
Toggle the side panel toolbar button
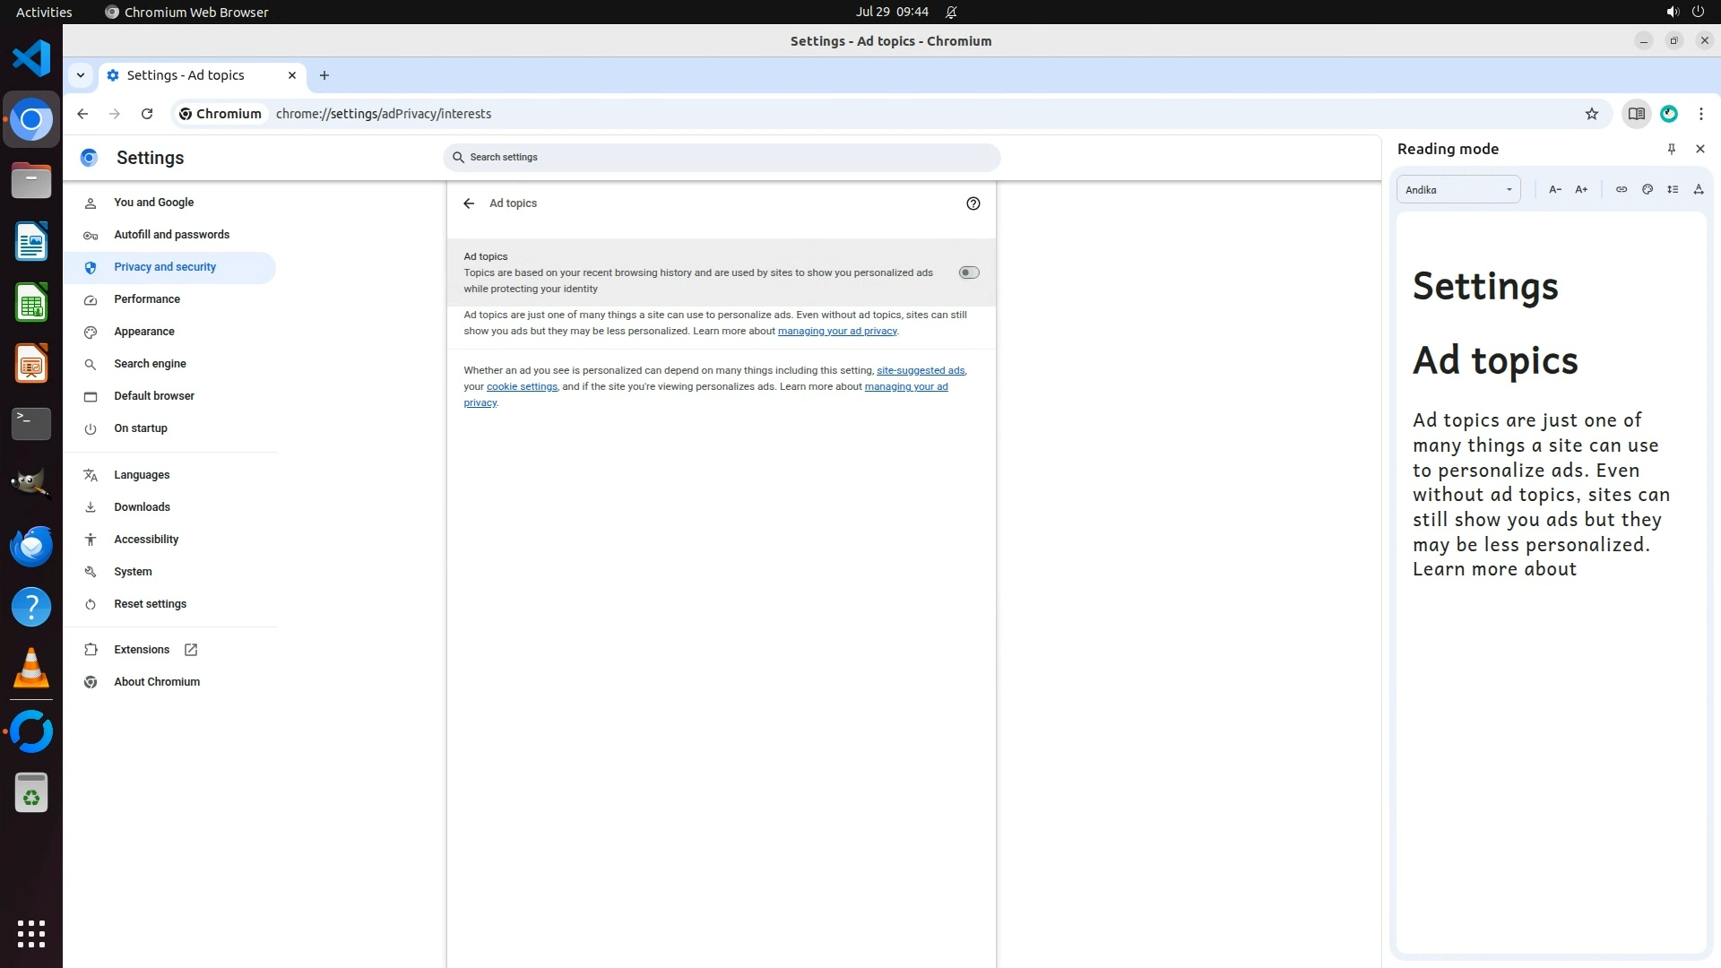coord(1636,114)
